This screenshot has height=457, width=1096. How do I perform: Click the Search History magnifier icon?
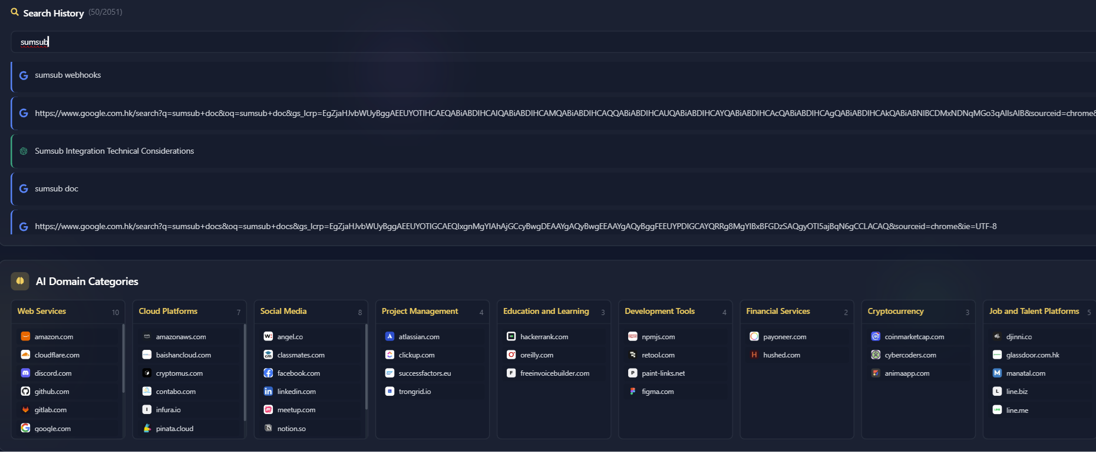coord(15,12)
